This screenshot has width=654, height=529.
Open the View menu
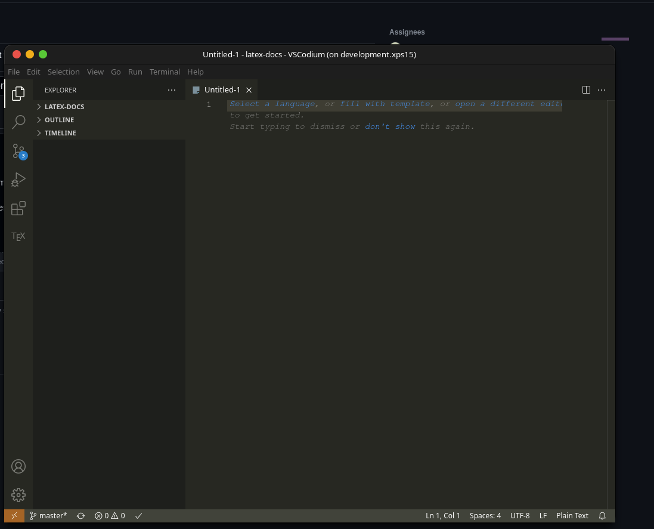95,72
